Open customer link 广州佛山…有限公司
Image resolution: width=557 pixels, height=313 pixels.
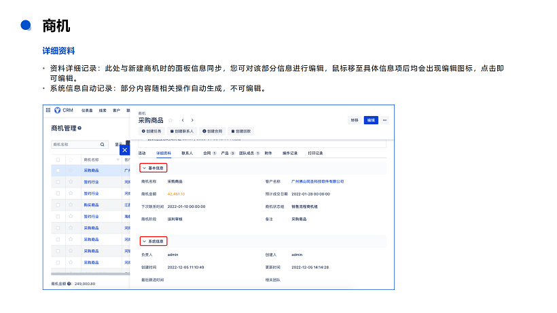coord(318,181)
